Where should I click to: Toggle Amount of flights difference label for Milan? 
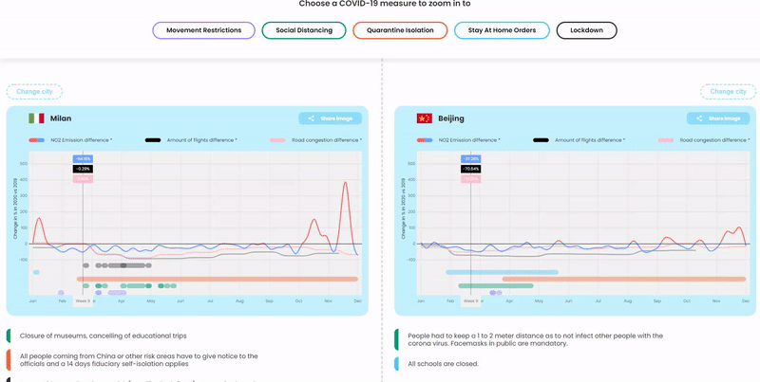[202, 140]
